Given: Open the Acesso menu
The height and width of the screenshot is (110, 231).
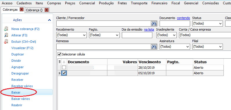Looking at the screenshot, I should point(7,3).
